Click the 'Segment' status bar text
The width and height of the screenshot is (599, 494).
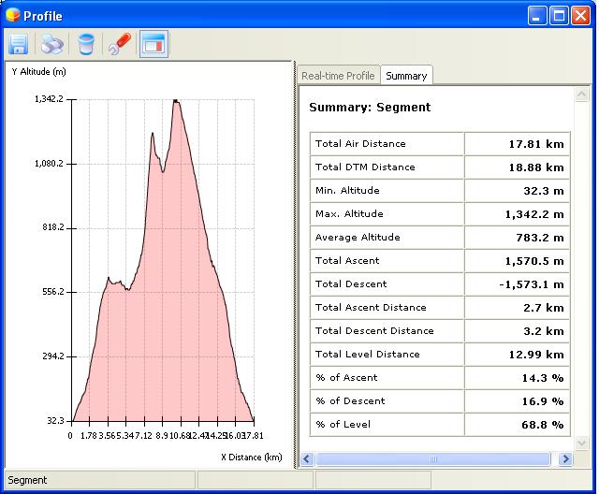[27, 480]
